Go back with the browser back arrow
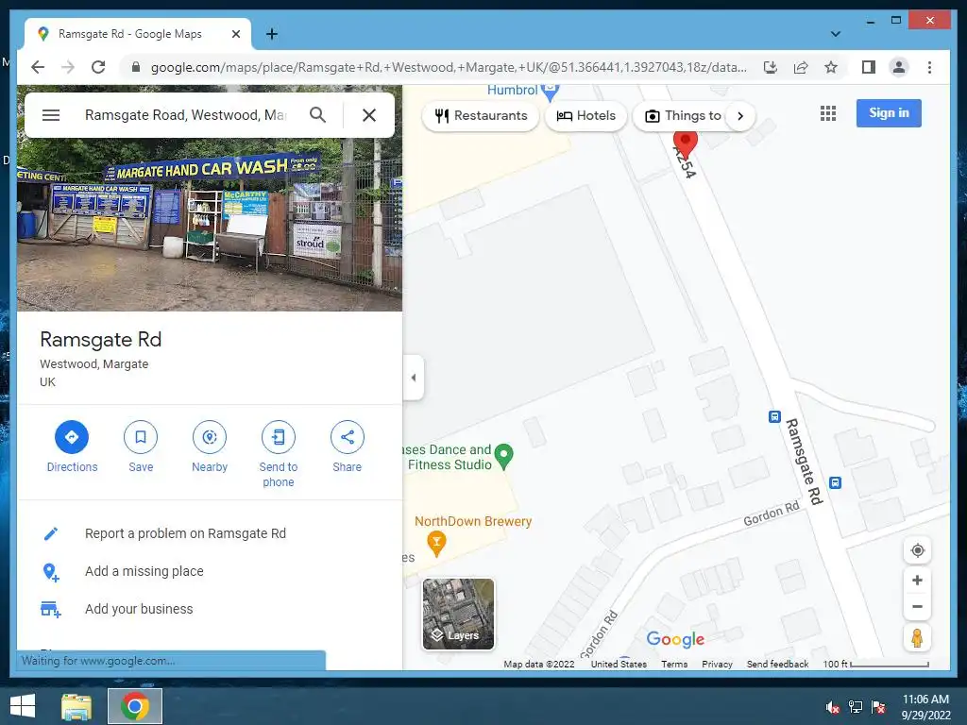967x725 pixels. point(38,67)
